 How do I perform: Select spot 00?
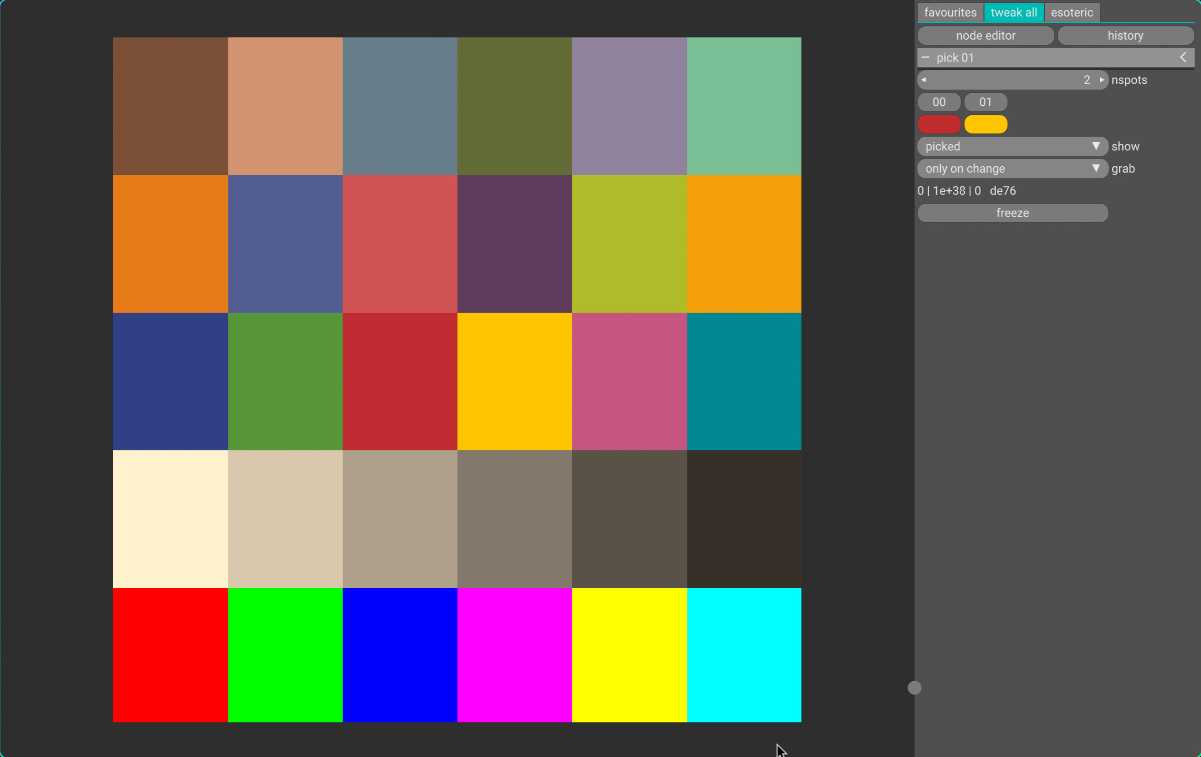(939, 102)
